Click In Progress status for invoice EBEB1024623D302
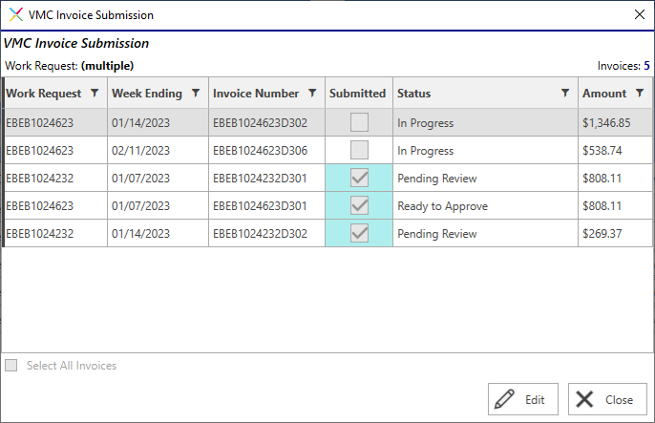The height and width of the screenshot is (423, 655). pyautogui.click(x=485, y=123)
